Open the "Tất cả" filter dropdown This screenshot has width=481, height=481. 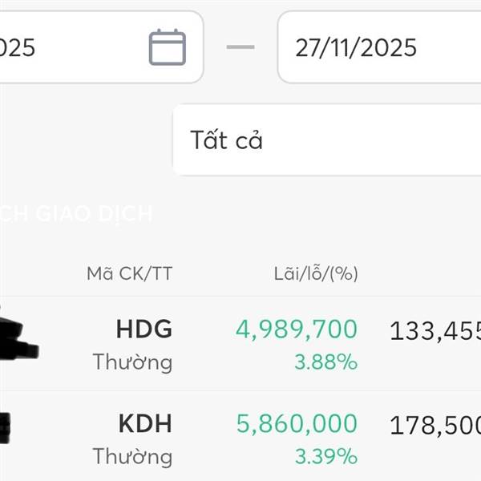(x=321, y=140)
